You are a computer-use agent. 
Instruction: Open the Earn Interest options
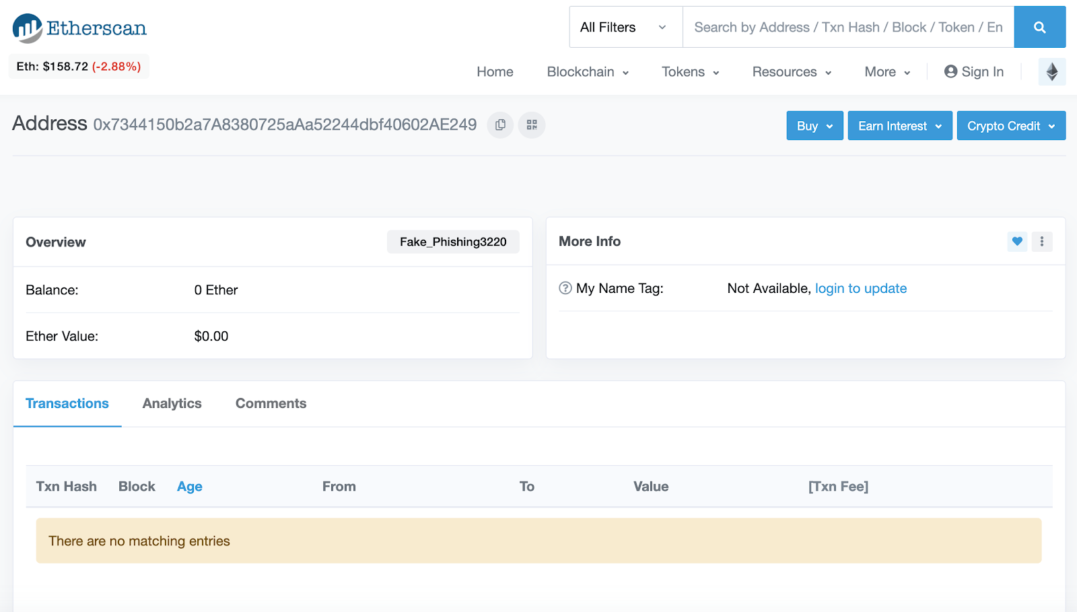pyautogui.click(x=899, y=125)
